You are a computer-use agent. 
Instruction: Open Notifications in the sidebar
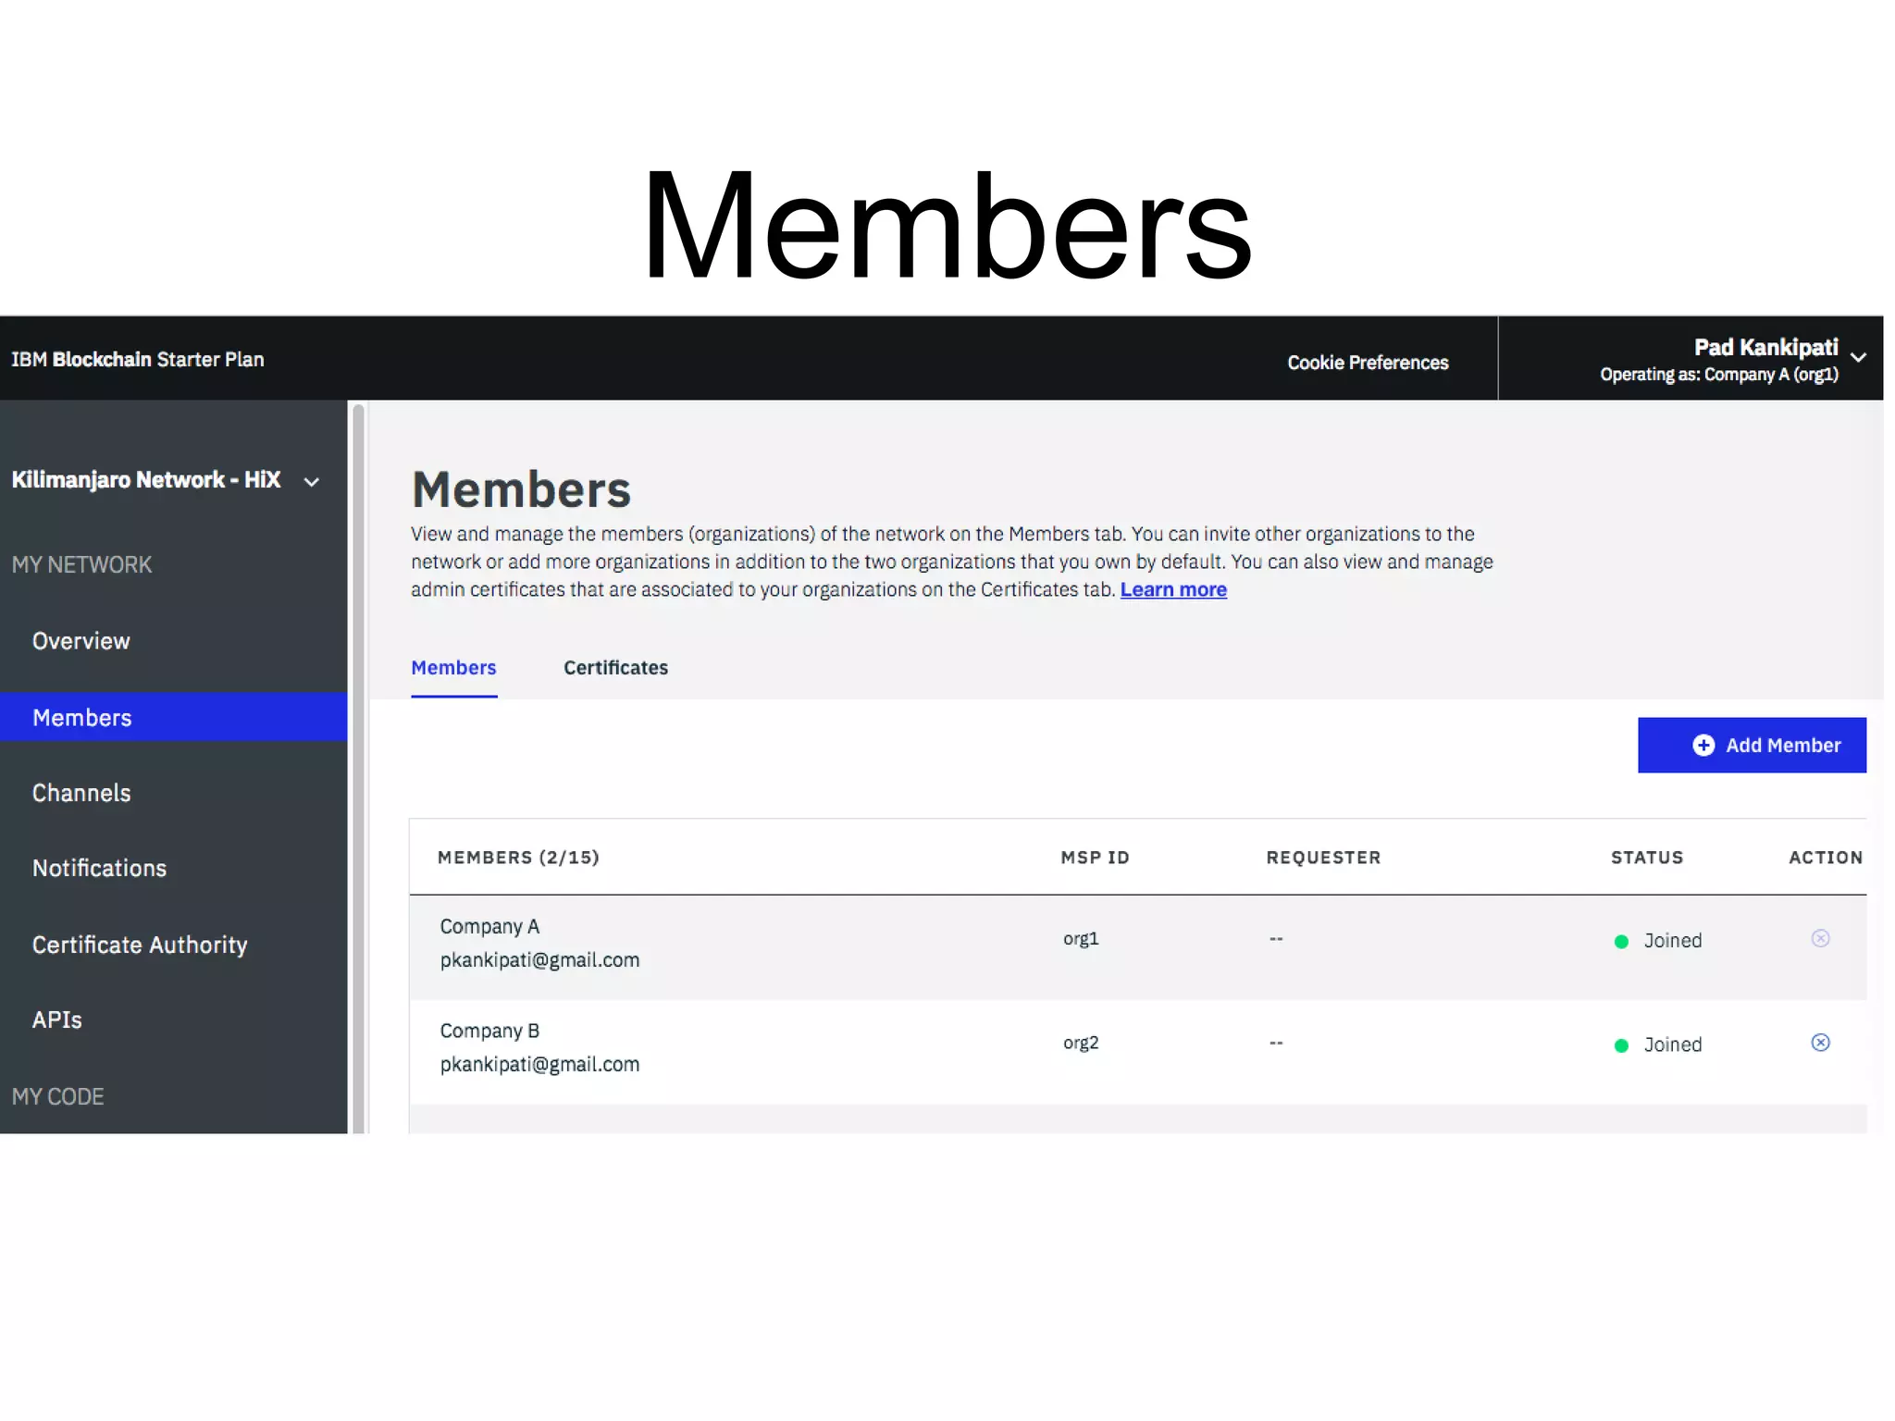[x=99, y=868]
